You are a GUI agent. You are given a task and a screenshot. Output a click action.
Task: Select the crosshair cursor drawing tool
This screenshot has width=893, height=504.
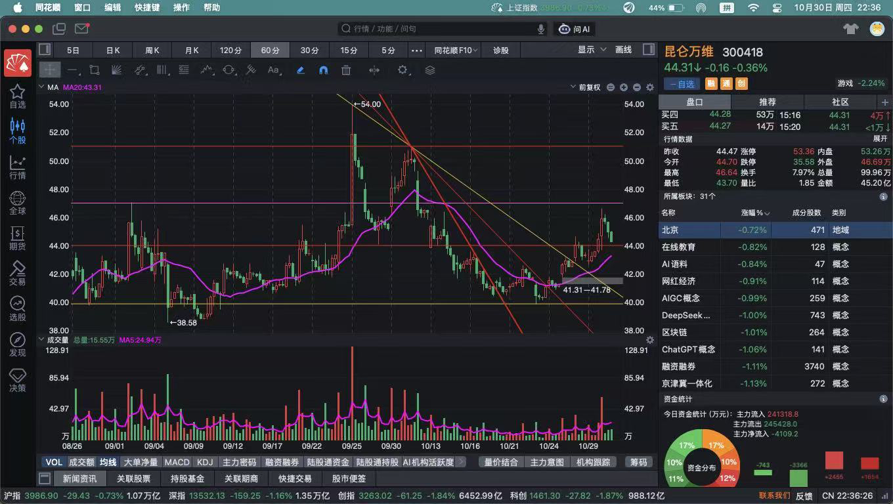coord(50,70)
